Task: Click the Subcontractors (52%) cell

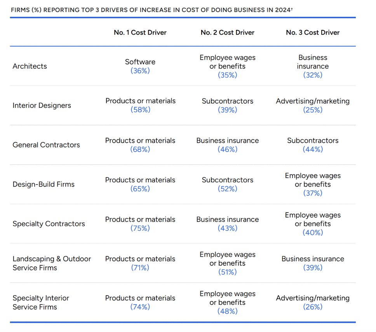Action: (227, 184)
